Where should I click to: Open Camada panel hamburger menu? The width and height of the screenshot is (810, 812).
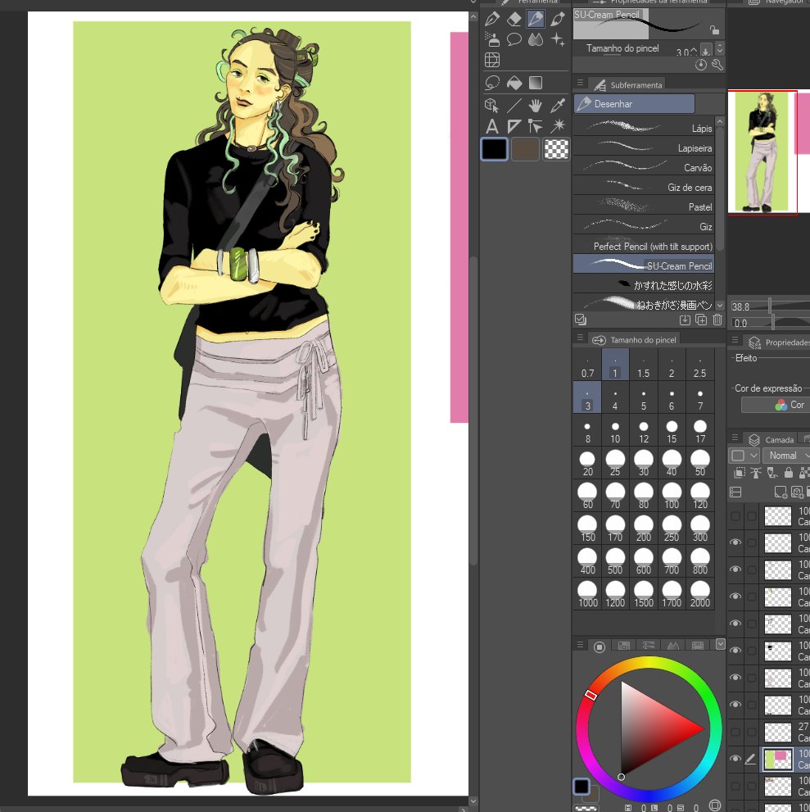point(735,438)
